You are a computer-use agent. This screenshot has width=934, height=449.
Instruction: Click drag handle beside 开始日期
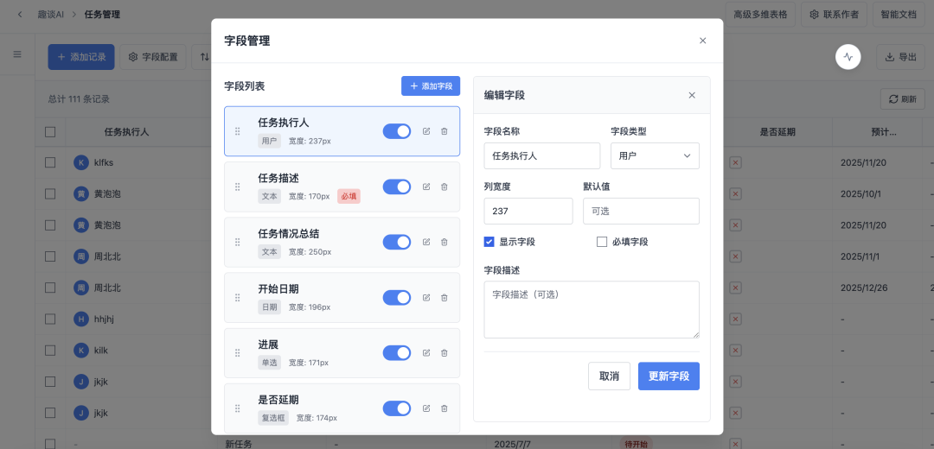(x=238, y=297)
